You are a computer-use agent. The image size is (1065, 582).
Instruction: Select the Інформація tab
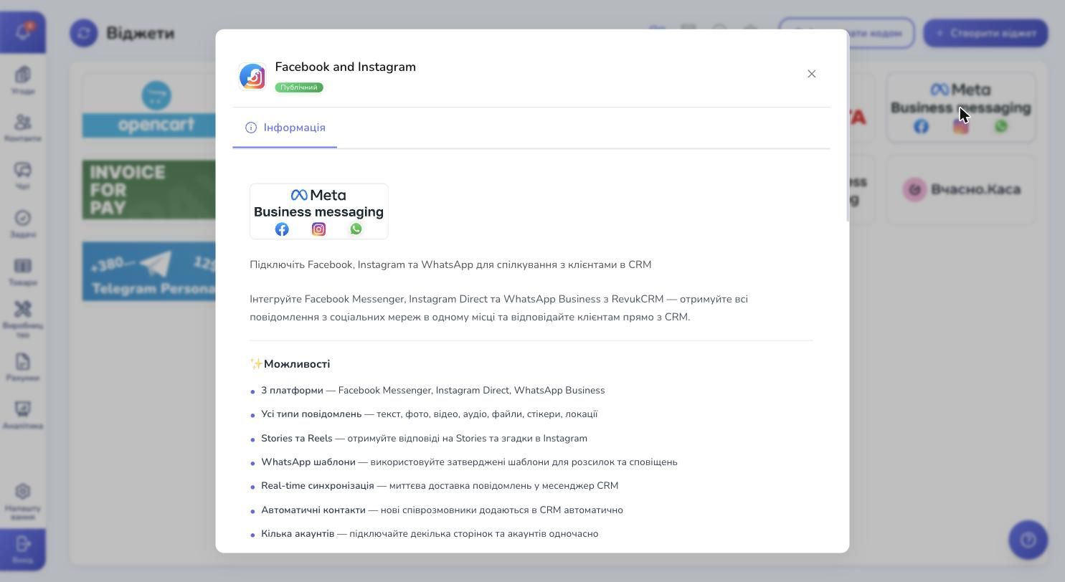[x=285, y=128]
